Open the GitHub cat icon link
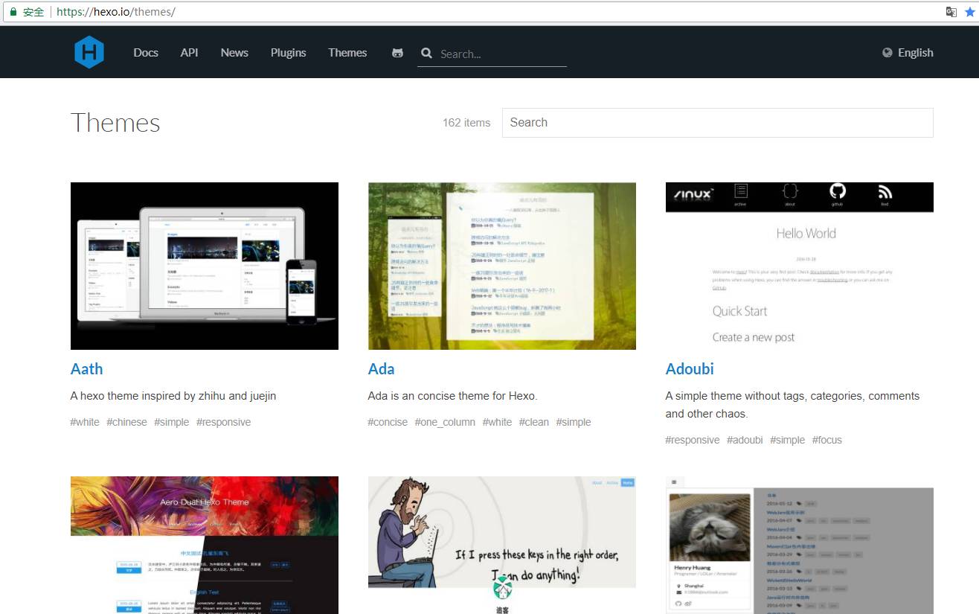The height and width of the screenshot is (614, 979). click(398, 53)
